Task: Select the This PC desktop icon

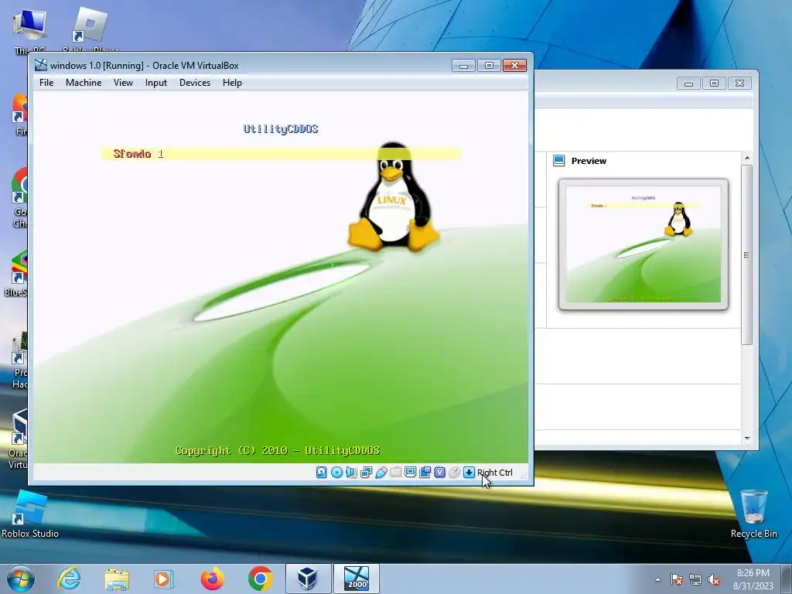Action: pyautogui.click(x=29, y=29)
